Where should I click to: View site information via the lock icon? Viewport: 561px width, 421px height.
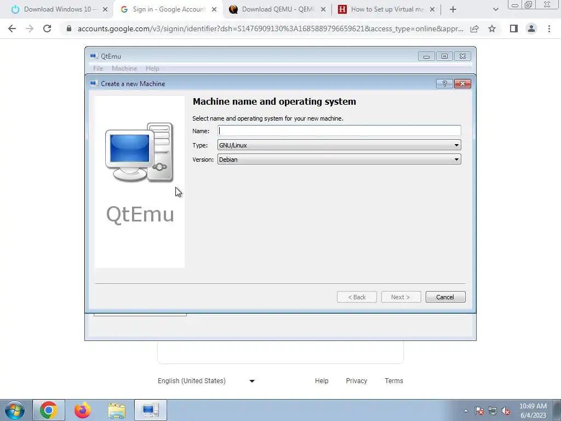pyautogui.click(x=68, y=29)
